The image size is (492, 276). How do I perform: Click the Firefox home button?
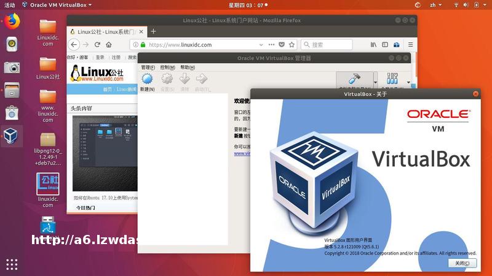click(109, 45)
